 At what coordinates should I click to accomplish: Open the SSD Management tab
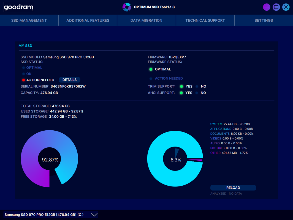click(29, 20)
